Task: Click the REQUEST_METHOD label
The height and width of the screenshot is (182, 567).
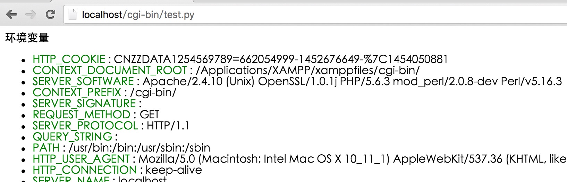Action: tap(82, 115)
